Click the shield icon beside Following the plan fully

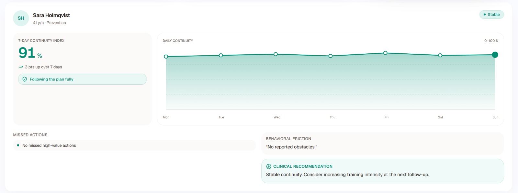point(25,79)
